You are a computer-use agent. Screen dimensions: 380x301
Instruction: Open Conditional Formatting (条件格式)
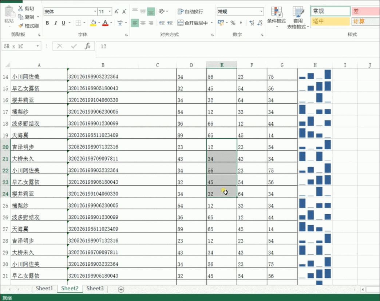[x=276, y=16]
